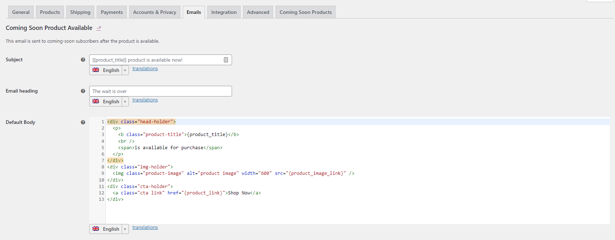
Task: Go to the Coming Soon Products tab
Action: coord(306,12)
